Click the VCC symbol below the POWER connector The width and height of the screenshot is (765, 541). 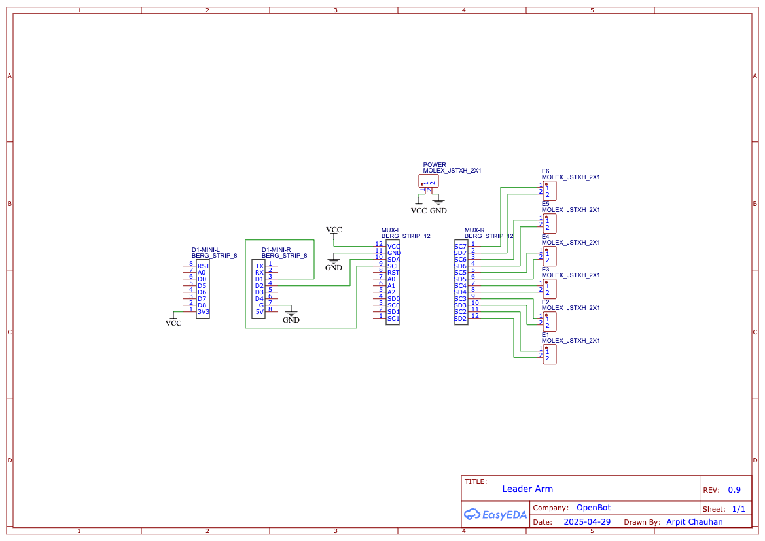click(x=419, y=207)
